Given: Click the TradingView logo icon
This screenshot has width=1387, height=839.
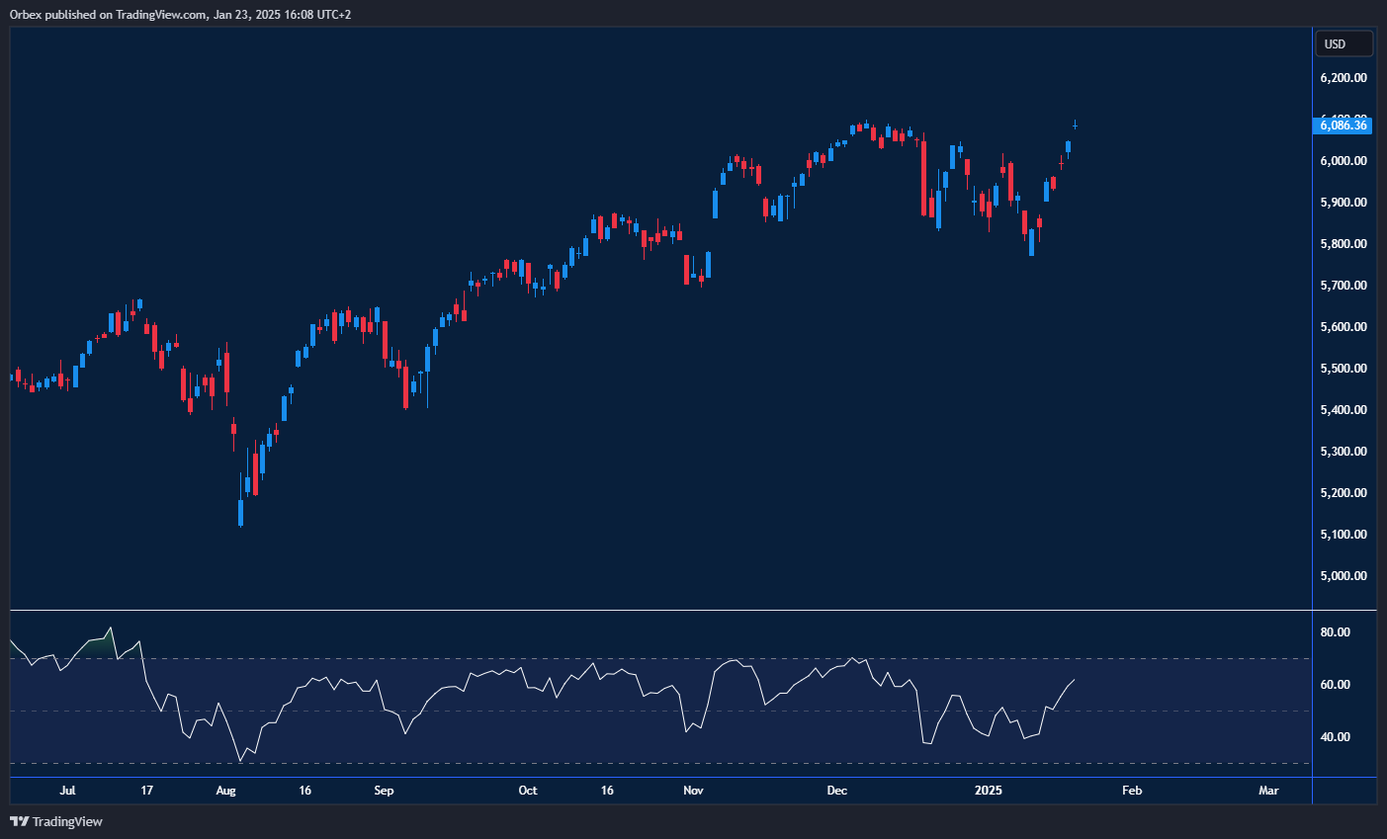Looking at the screenshot, I should (x=19, y=821).
